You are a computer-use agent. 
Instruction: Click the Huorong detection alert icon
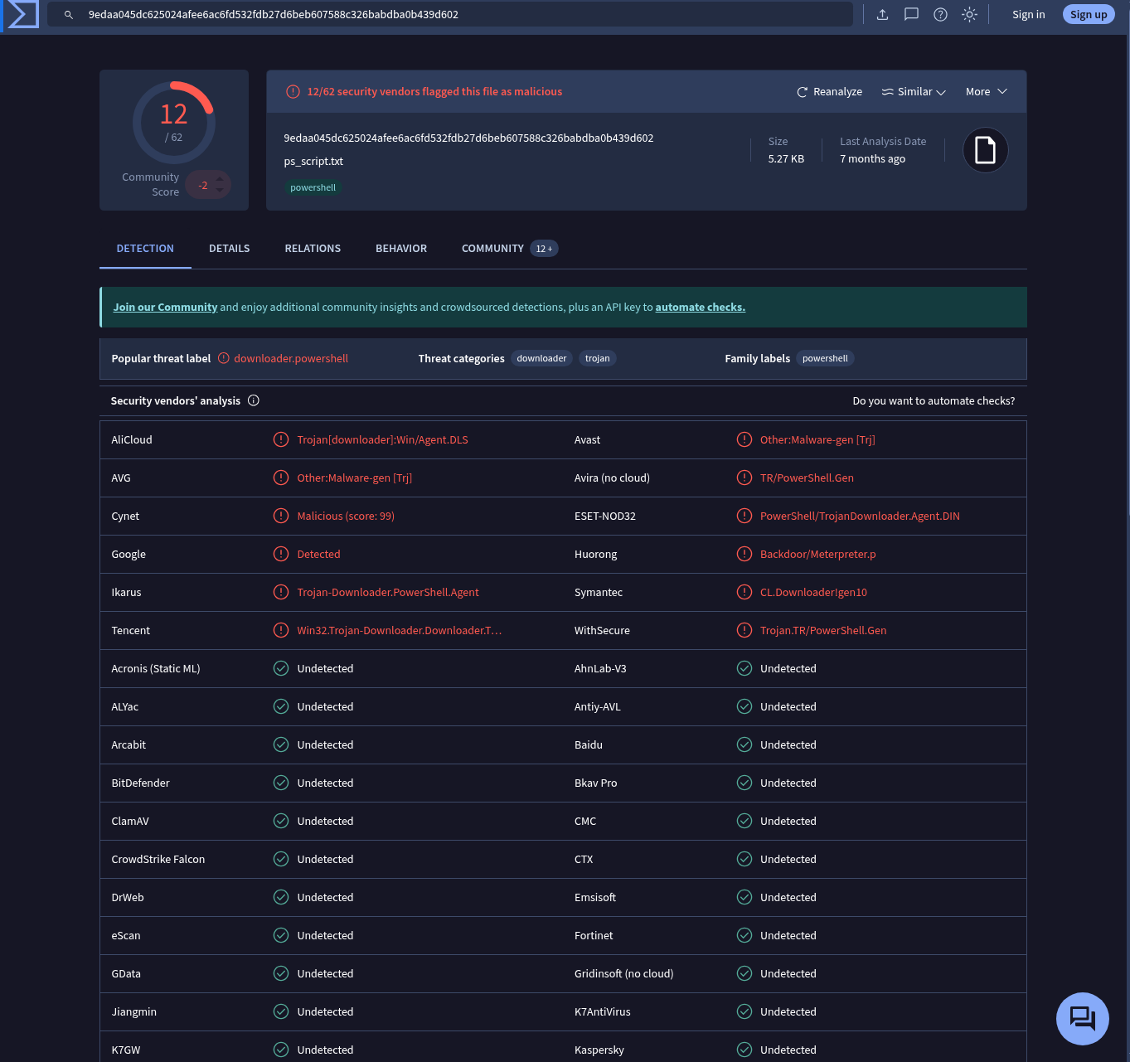pyautogui.click(x=744, y=554)
